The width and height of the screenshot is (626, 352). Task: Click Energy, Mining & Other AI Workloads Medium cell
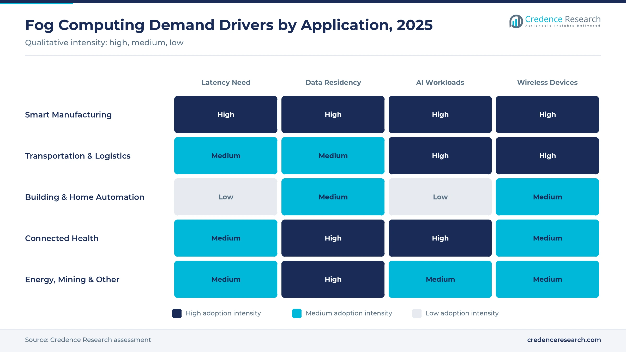[440, 279]
